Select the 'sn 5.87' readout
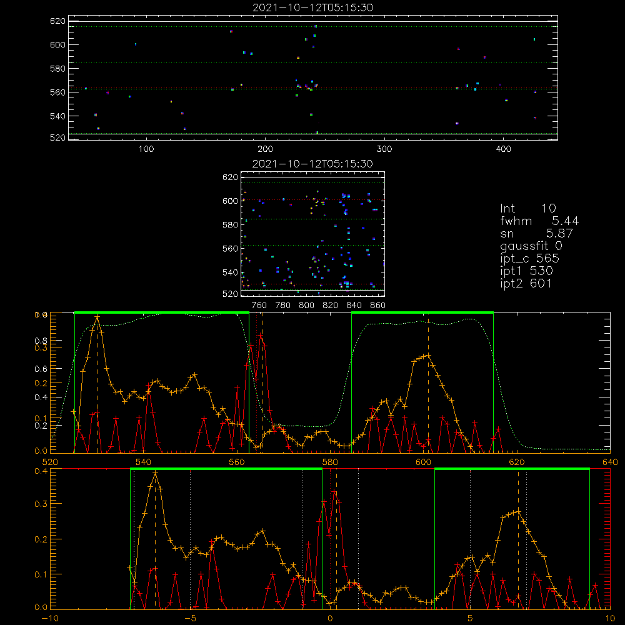 pos(536,233)
